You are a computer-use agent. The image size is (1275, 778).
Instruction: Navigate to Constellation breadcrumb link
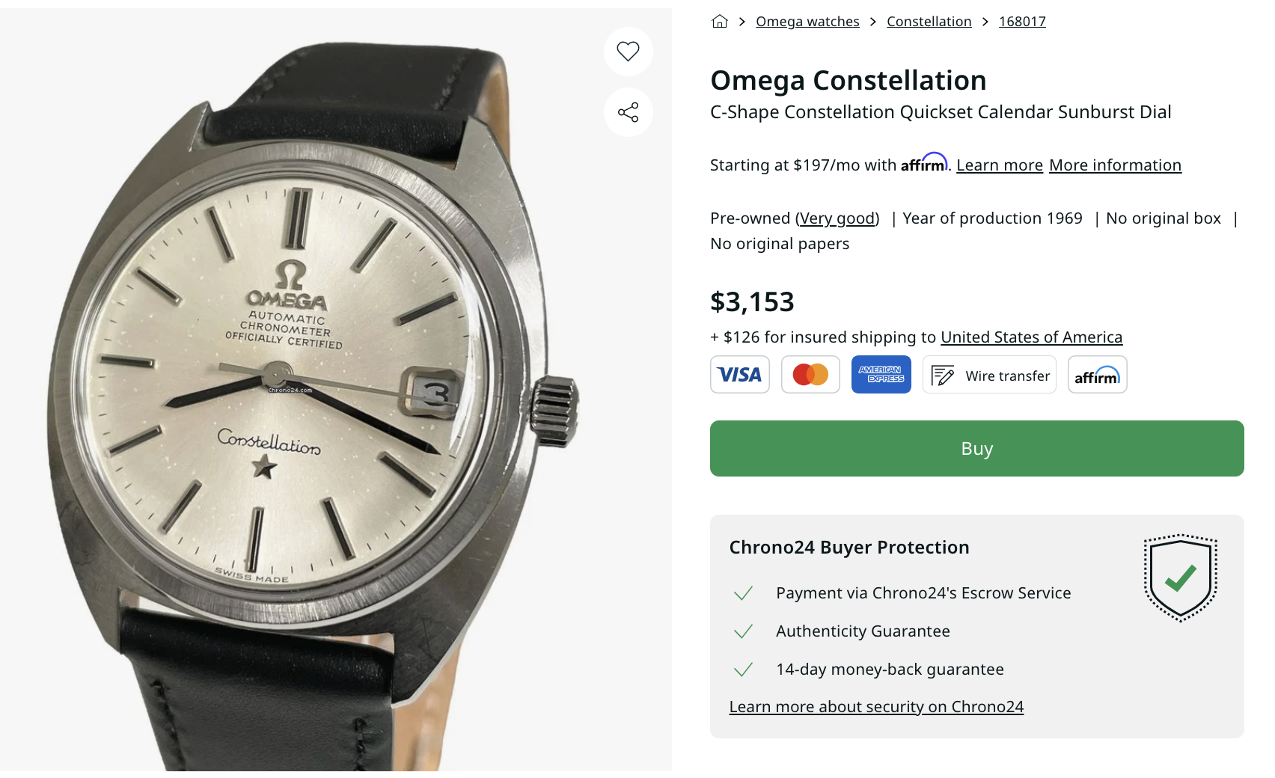tap(929, 22)
